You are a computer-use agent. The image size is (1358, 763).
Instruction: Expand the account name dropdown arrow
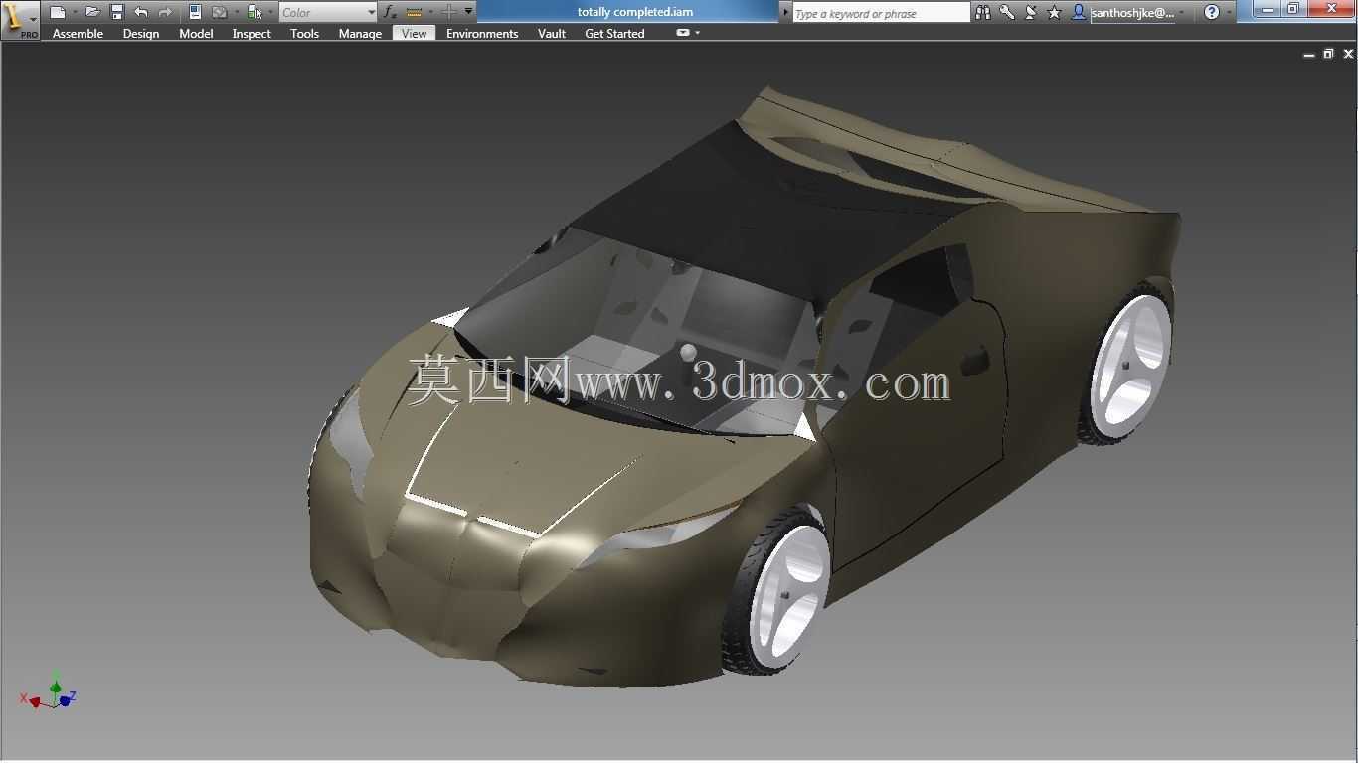1181,13
